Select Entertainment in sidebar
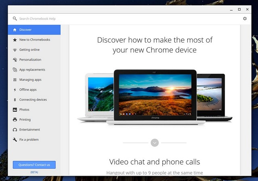This screenshot has width=258, height=181. (34, 130)
